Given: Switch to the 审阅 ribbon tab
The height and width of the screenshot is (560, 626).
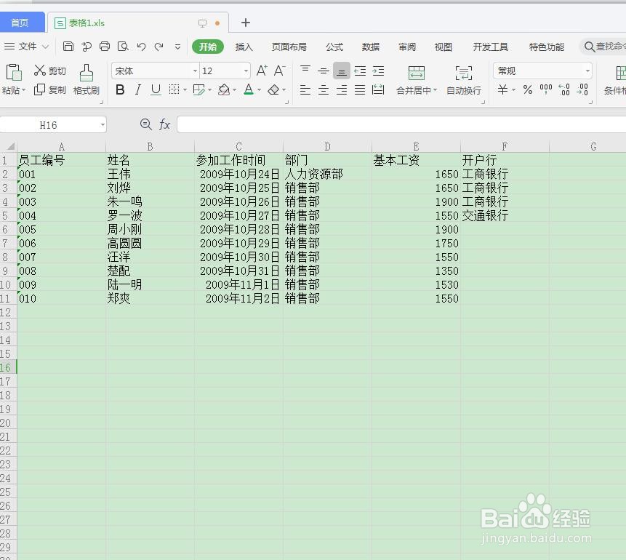Looking at the screenshot, I should [407, 47].
